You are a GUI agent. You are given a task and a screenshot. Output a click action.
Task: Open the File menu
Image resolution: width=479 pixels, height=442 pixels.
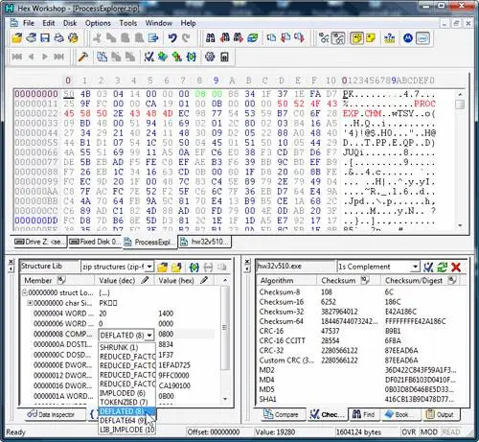point(29,23)
